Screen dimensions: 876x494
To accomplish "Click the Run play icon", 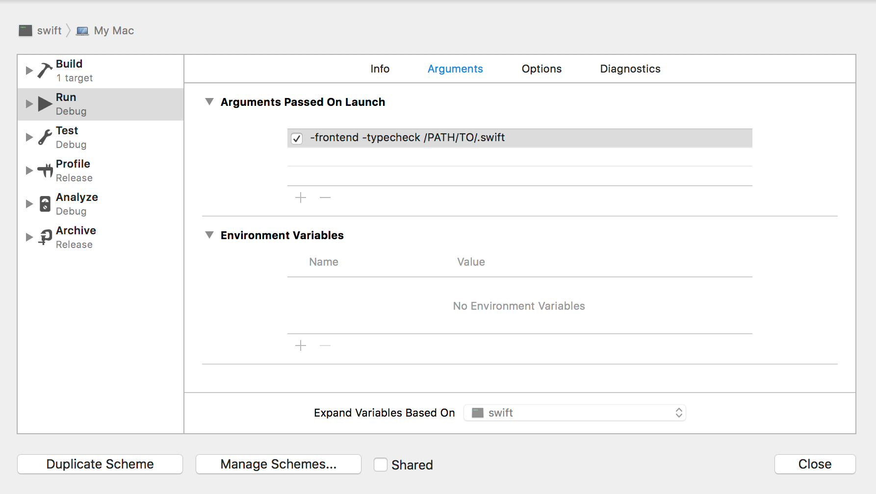I will point(45,104).
